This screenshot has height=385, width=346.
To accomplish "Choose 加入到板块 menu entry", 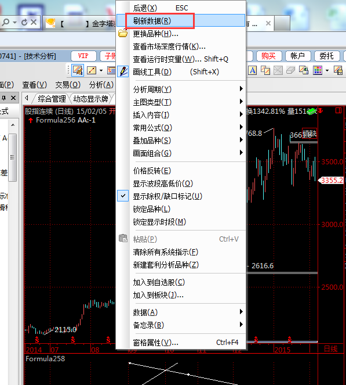I will tap(181, 295).
